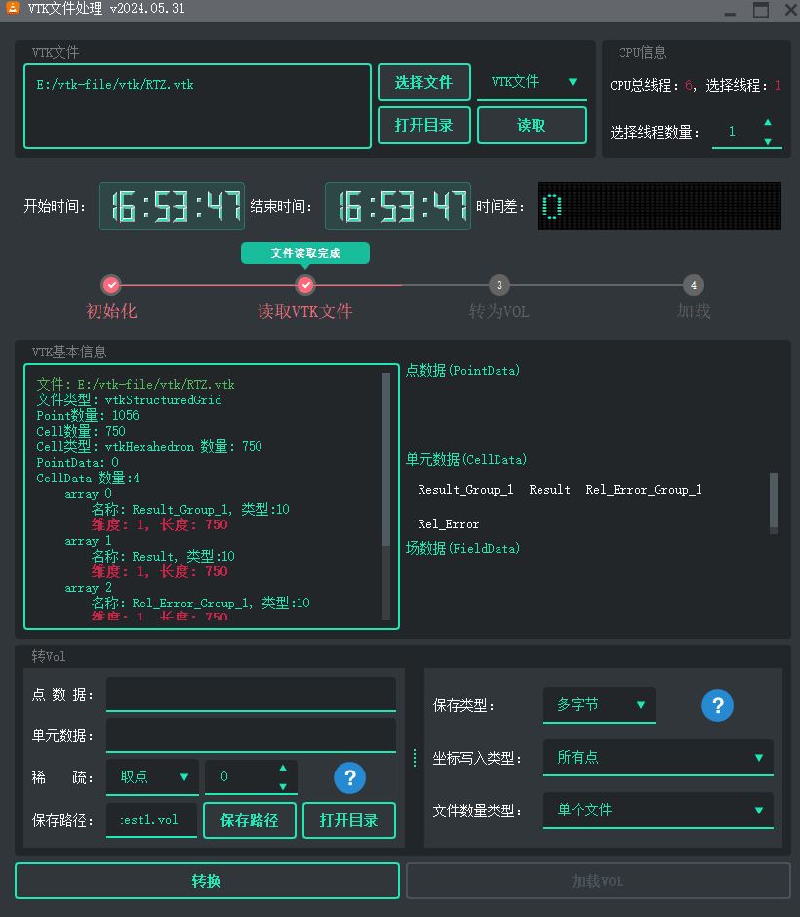800x917 pixels.
Task: Click the 转换 conversion button
Action: click(x=206, y=880)
